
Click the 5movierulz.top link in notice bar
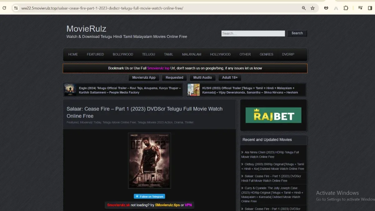point(158,68)
